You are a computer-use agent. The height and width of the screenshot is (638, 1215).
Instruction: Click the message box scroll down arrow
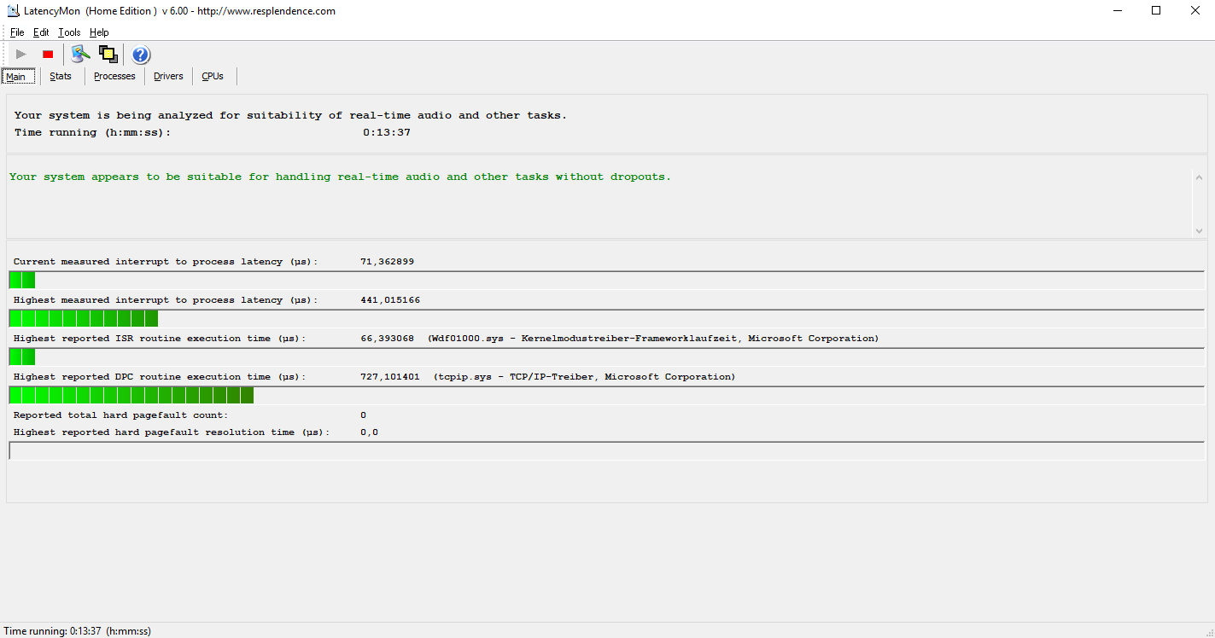[1199, 230]
